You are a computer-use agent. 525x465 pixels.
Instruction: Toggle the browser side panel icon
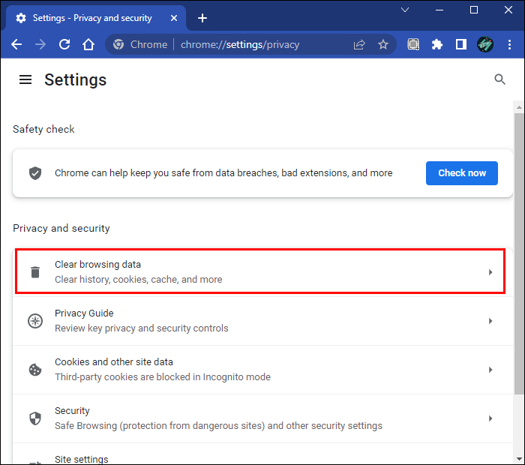coord(461,44)
